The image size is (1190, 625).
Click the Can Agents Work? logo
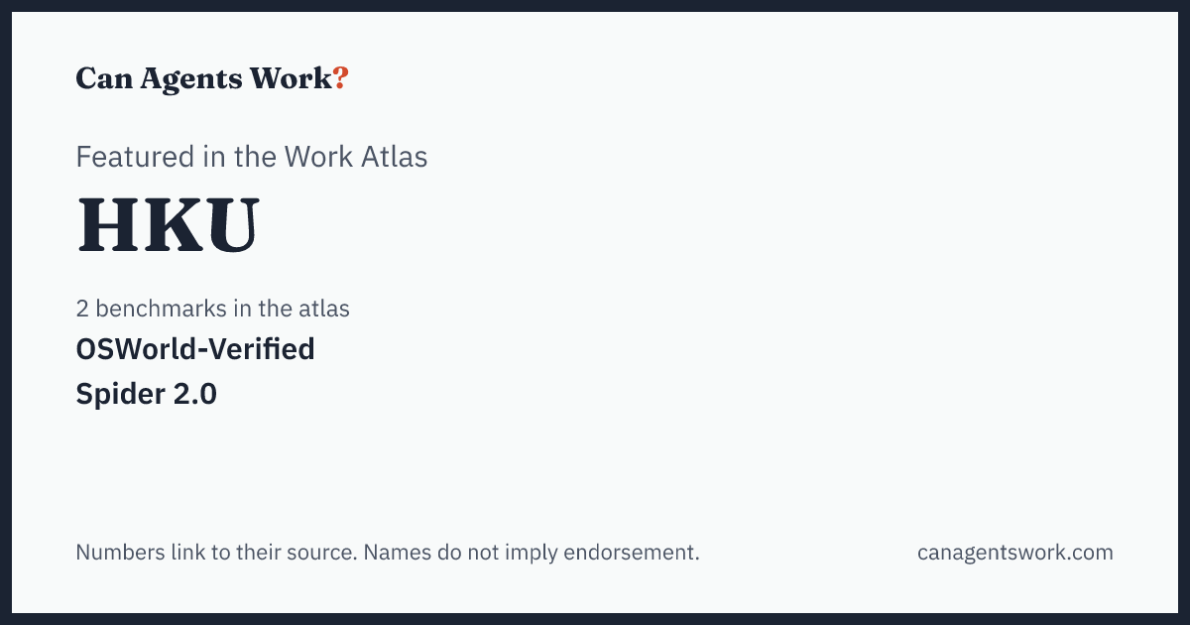[212, 78]
